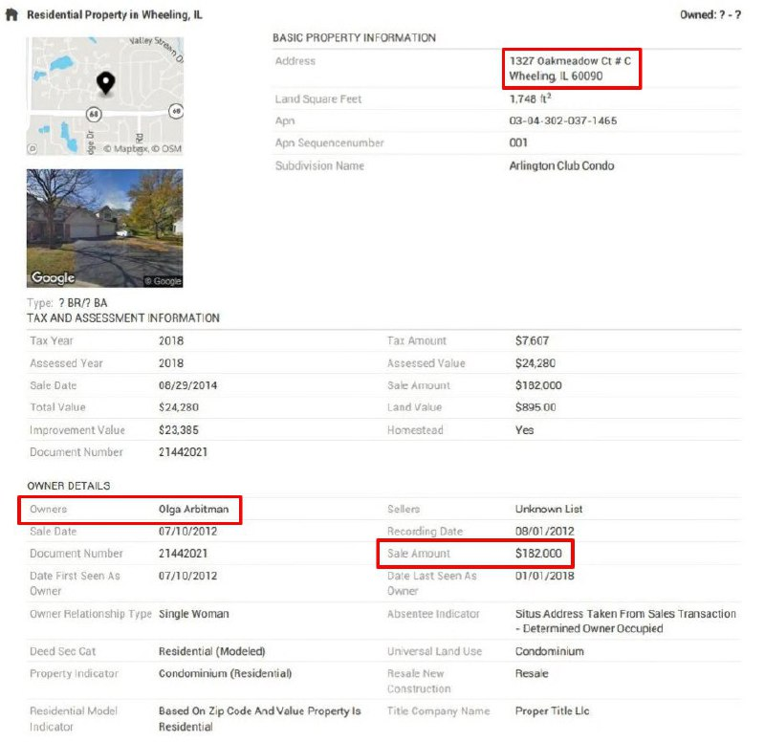Image resolution: width=765 pixels, height=742 pixels.
Task: Select Homestead value Yes
Action: point(524,430)
